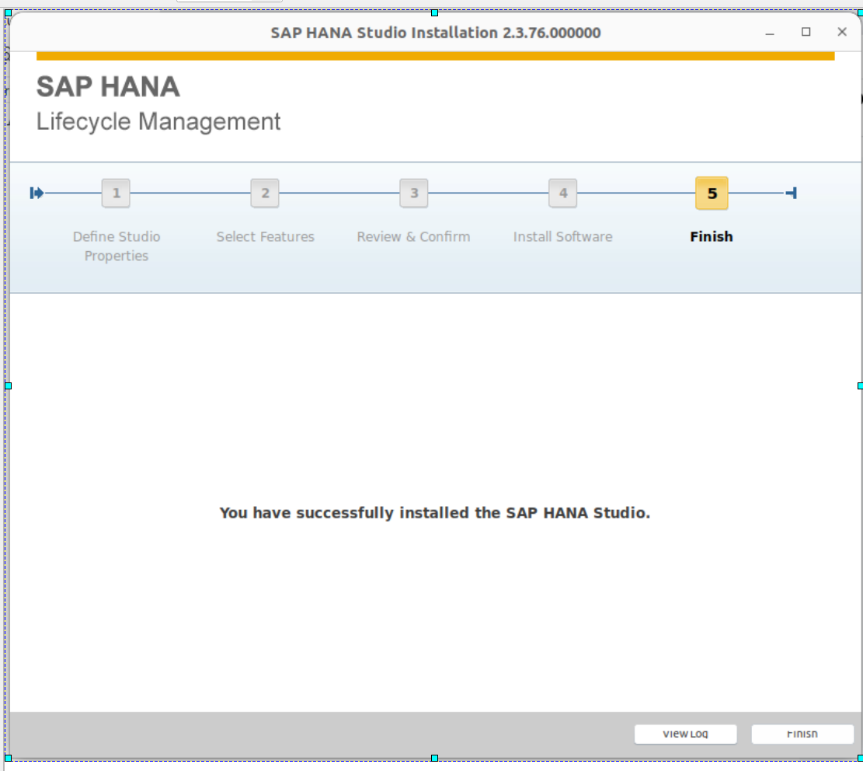The width and height of the screenshot is (863, 771).
Task: Select step 1 Define Studio Properties marker
Action: click(x=117, y=194)
